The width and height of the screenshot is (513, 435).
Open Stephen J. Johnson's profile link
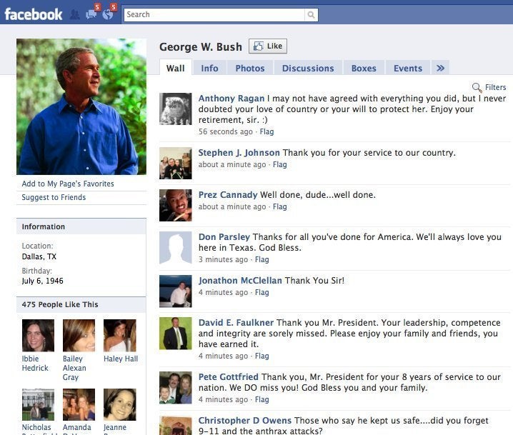coord(239,153)
